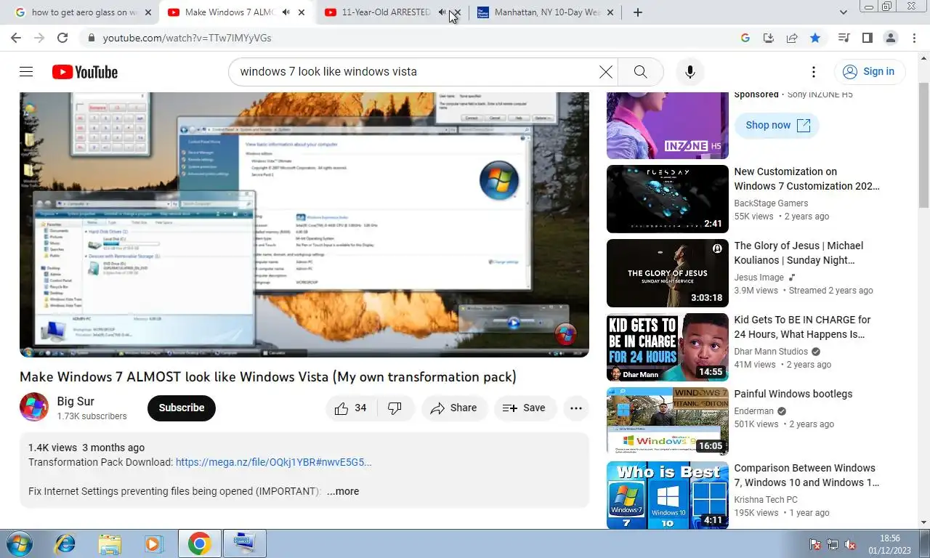Open the New Customization on Windows 7 thumbnail
Image resolution: width=930 pixels, height=558 pixels.
click(667, 199)
